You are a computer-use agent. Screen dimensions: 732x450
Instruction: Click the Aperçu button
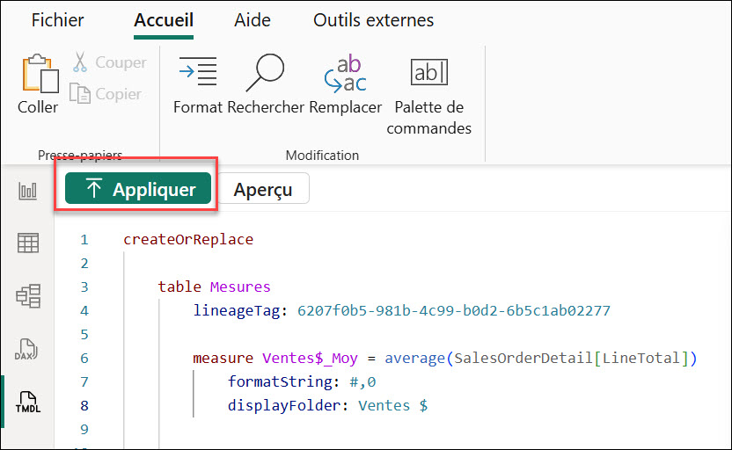(263, 190)
